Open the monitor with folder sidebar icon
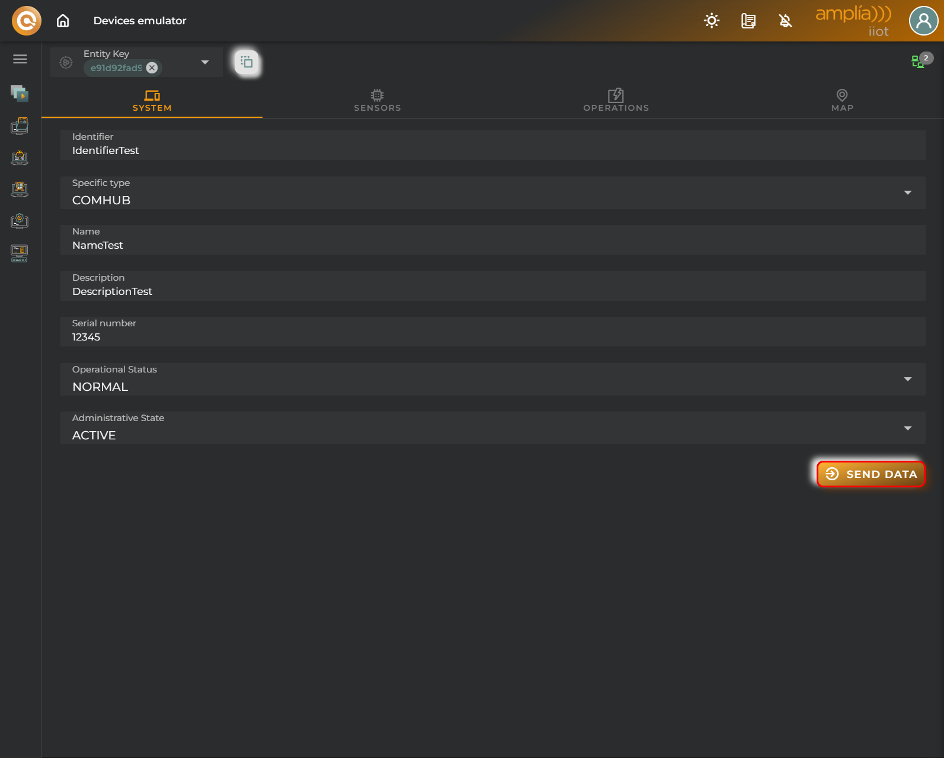The width and height of the screenshot is (944, 758). (20, 126)
